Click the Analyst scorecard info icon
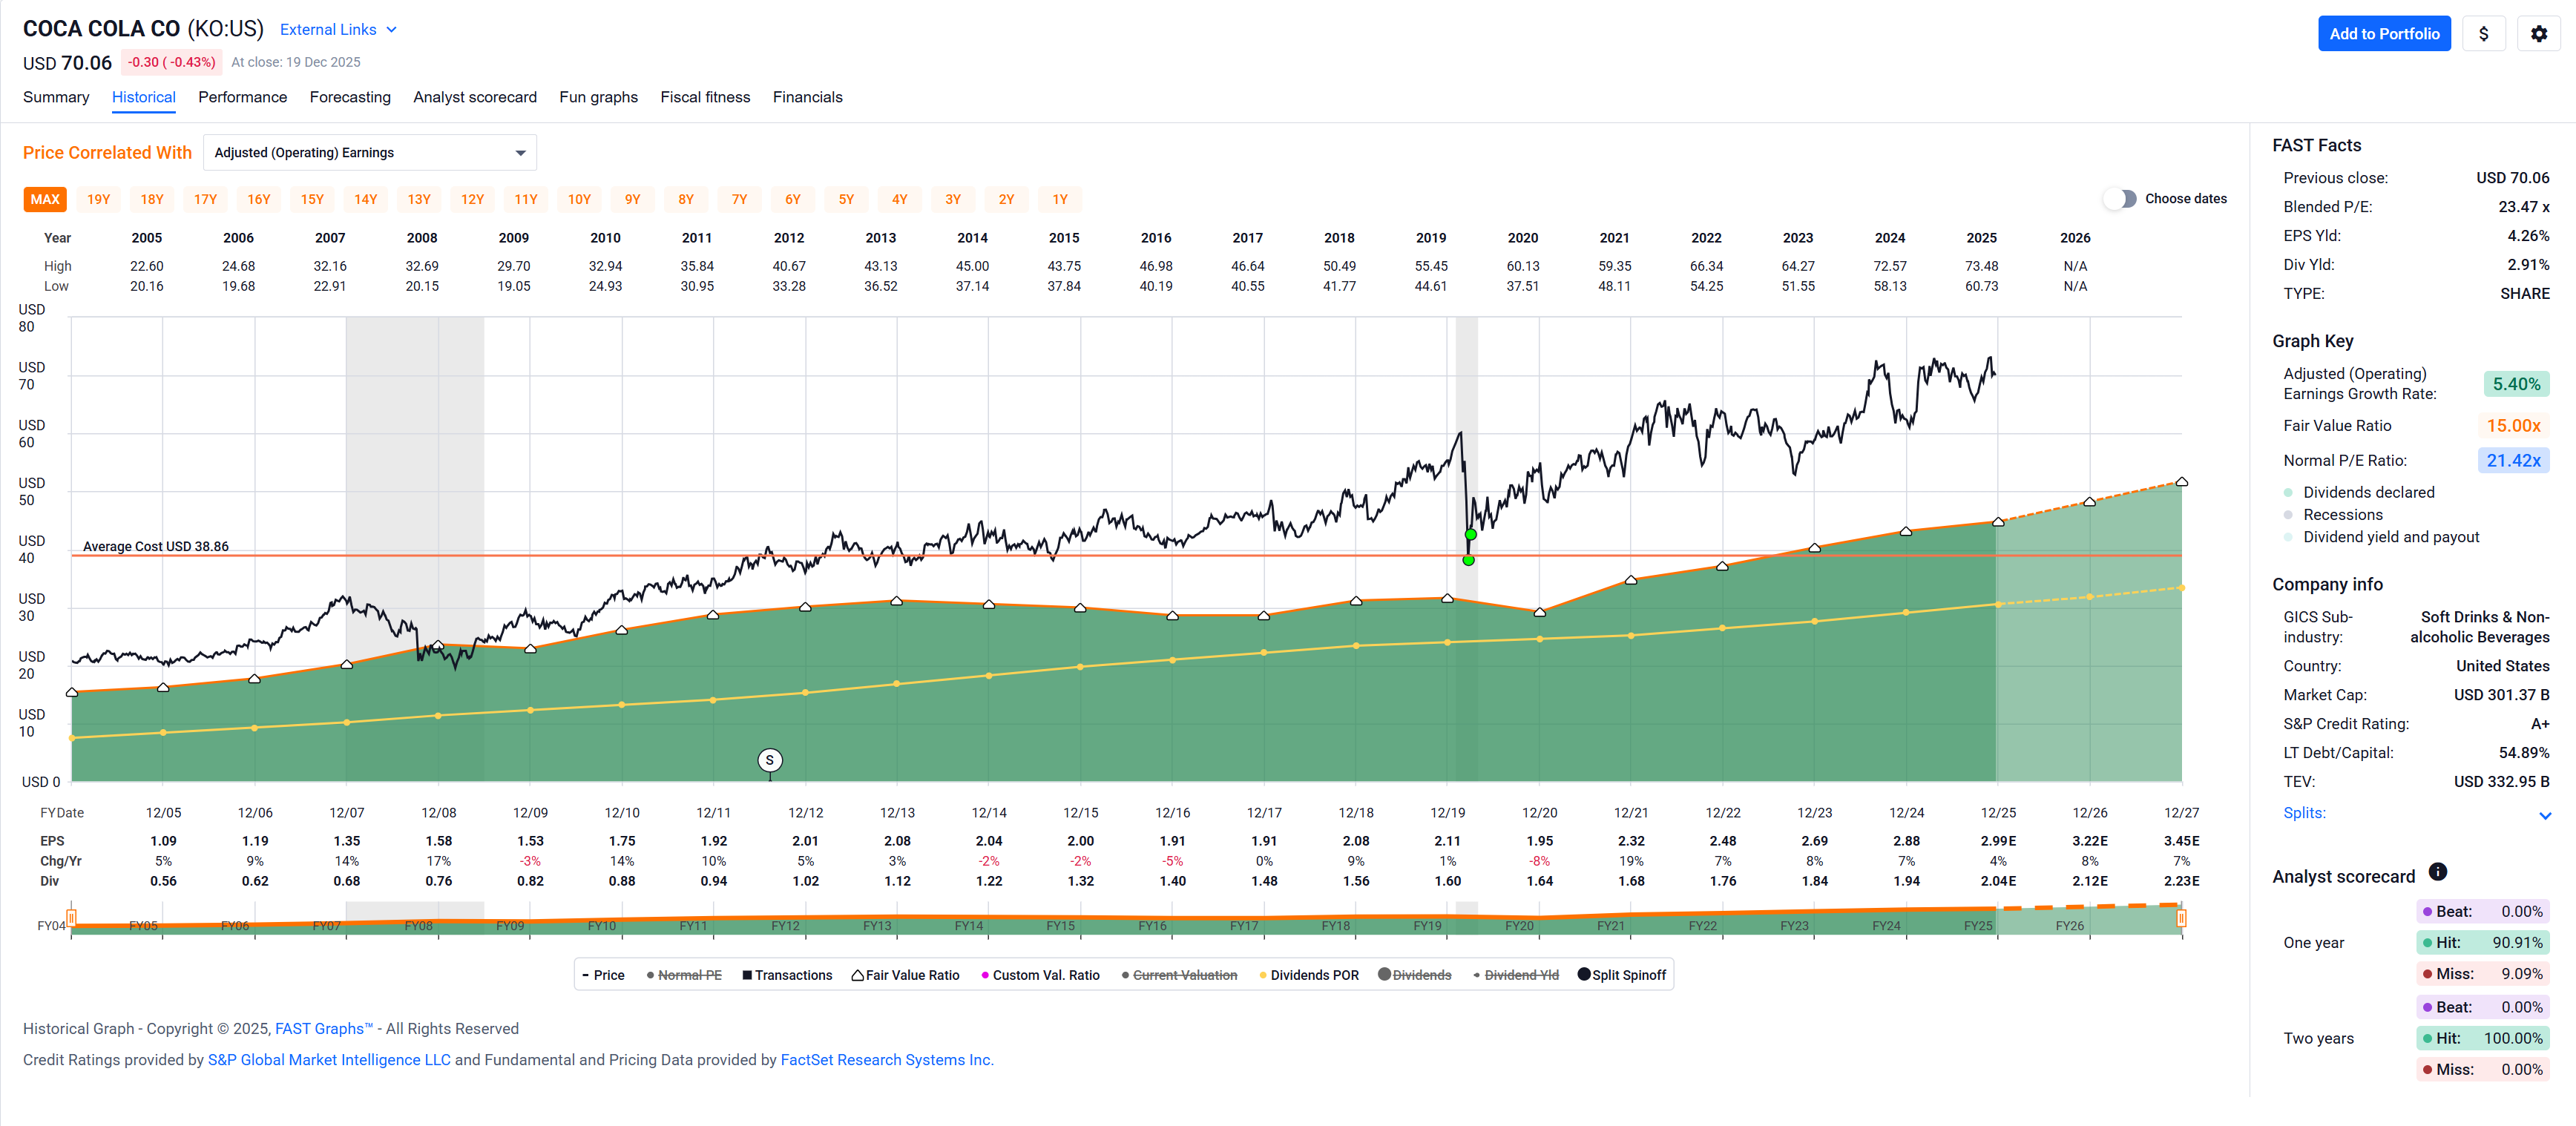Viewport: 2576px width, 1126px height. pyautogui.click(x=2438, y=872)
